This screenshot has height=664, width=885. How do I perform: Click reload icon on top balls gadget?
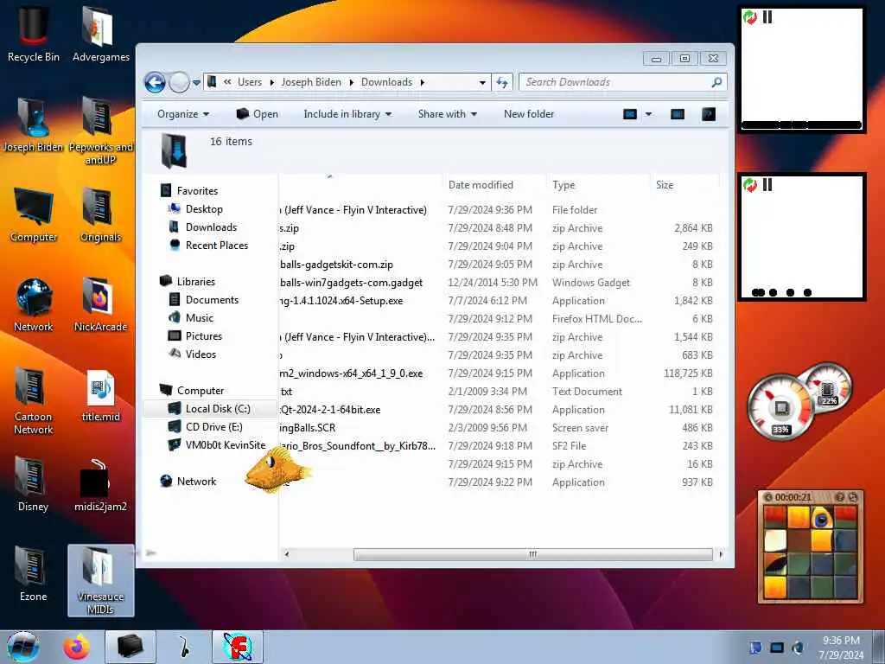(x=749, y=17)
